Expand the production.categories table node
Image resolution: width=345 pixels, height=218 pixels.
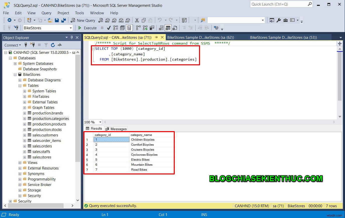click(25, 118)
